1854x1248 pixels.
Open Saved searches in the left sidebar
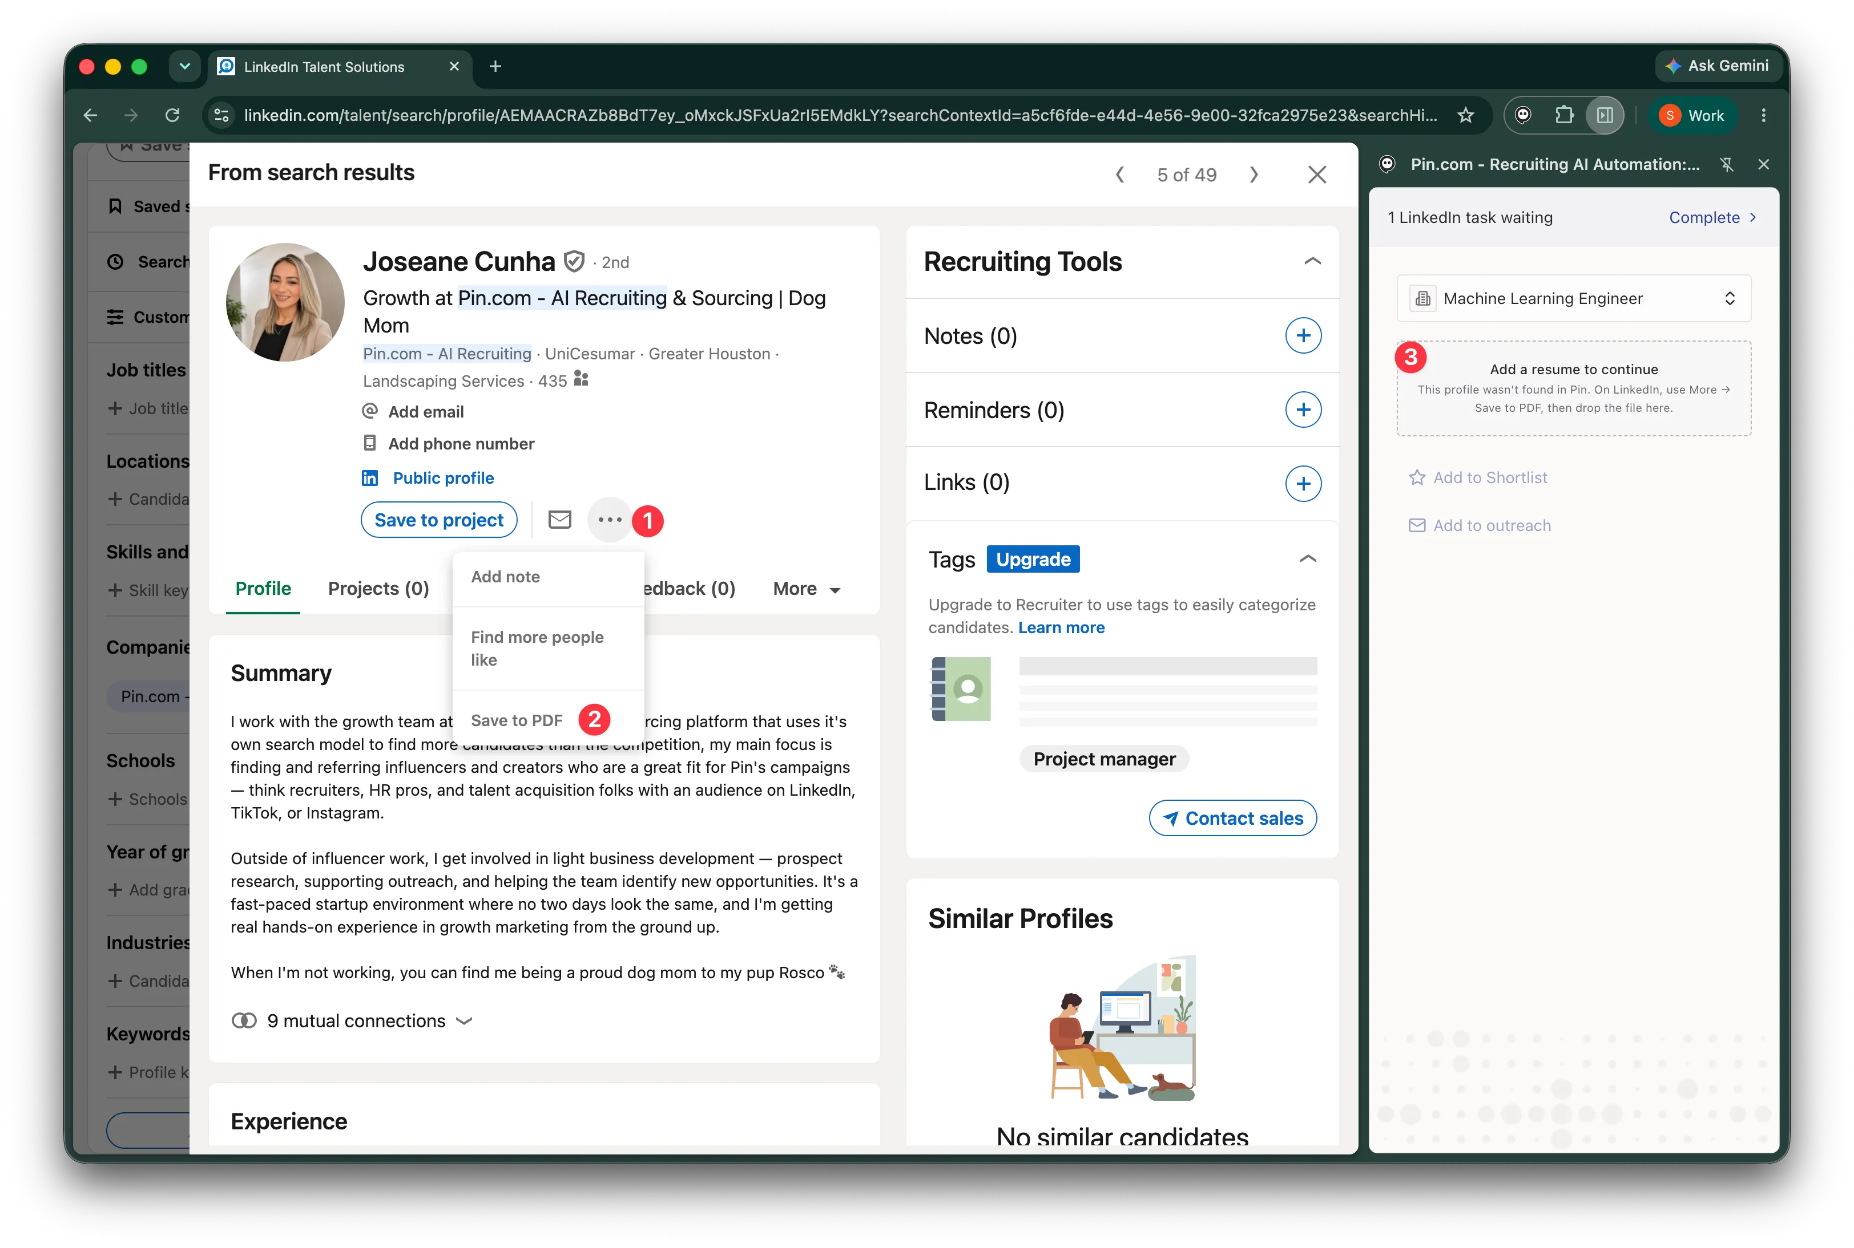coord(148,206)
